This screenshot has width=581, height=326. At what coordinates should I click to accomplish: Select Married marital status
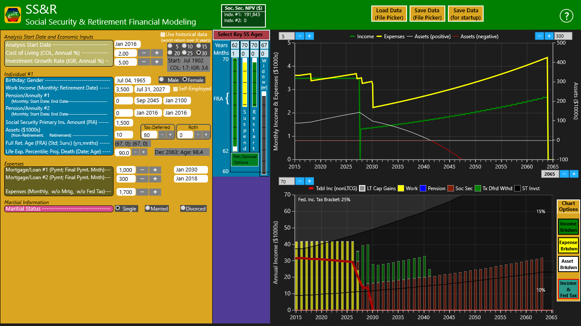point(148,208)
